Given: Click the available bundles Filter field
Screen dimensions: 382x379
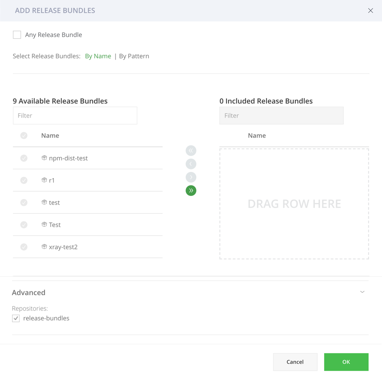Looking at the screenshot, I should pos(75,115).
